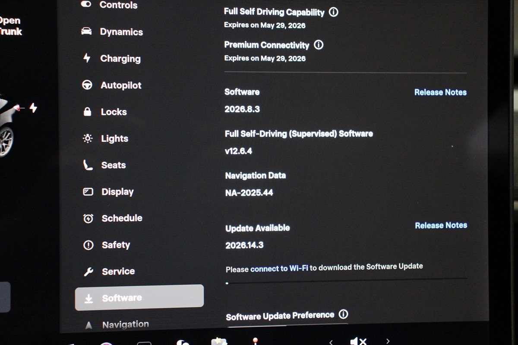Select the available update version 2026.14.3
The height and width of the screenshot is (345, 518).
[x=244, y=245]
